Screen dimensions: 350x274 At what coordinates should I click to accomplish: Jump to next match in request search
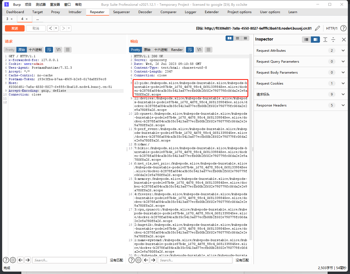tap(28, 260)
